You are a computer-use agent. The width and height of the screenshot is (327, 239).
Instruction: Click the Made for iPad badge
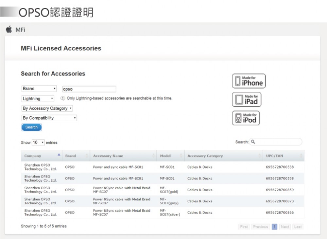point(247,99)
